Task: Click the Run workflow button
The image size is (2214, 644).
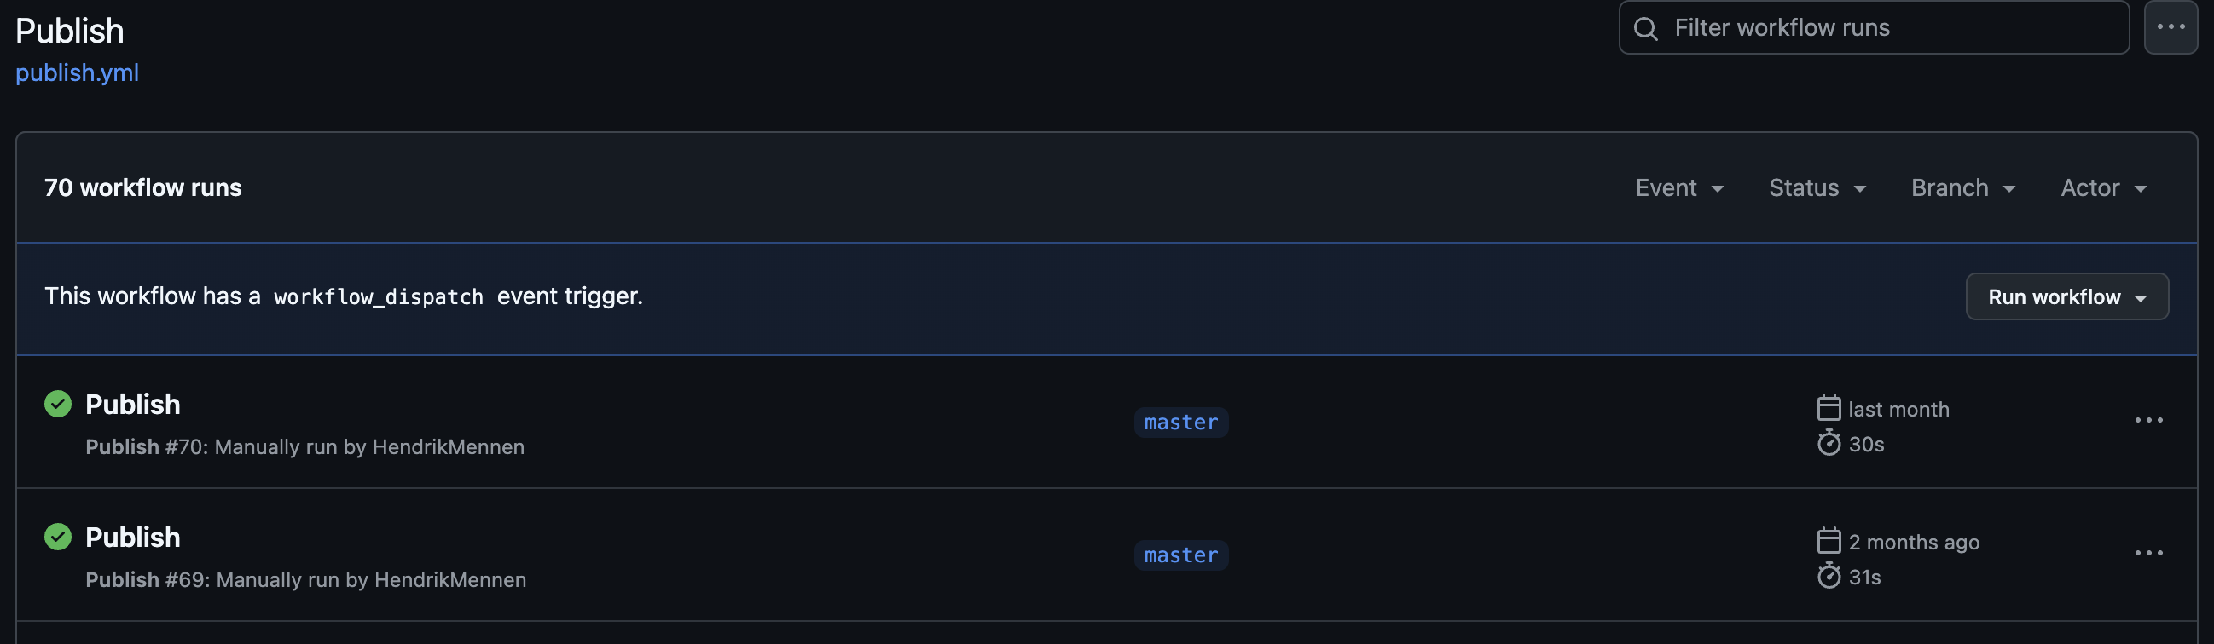Action: pos(2055,296)
